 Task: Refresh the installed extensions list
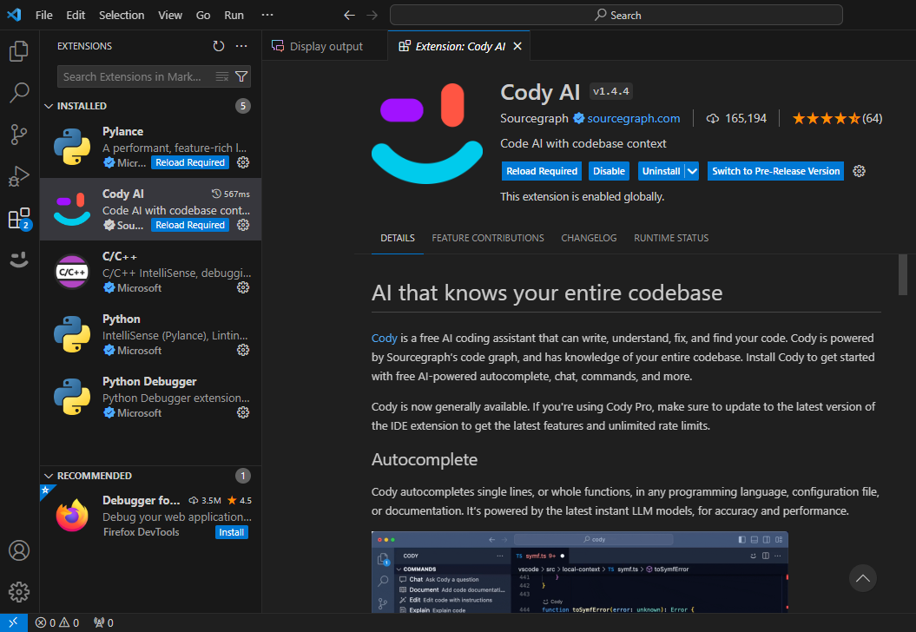pos(217,46)
